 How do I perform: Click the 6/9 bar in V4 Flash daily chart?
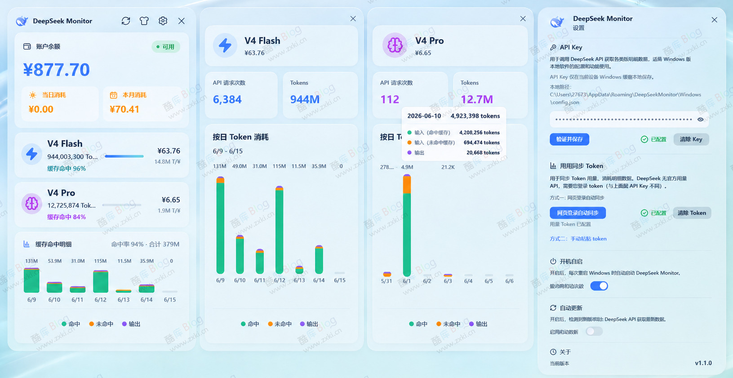tap(220, 225)
